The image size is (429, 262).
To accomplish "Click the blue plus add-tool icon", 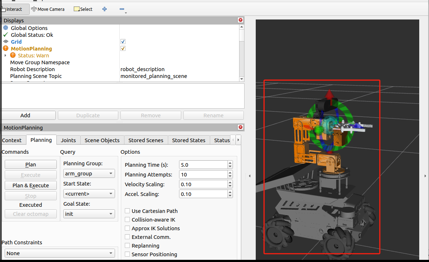I will coord(105,9).
